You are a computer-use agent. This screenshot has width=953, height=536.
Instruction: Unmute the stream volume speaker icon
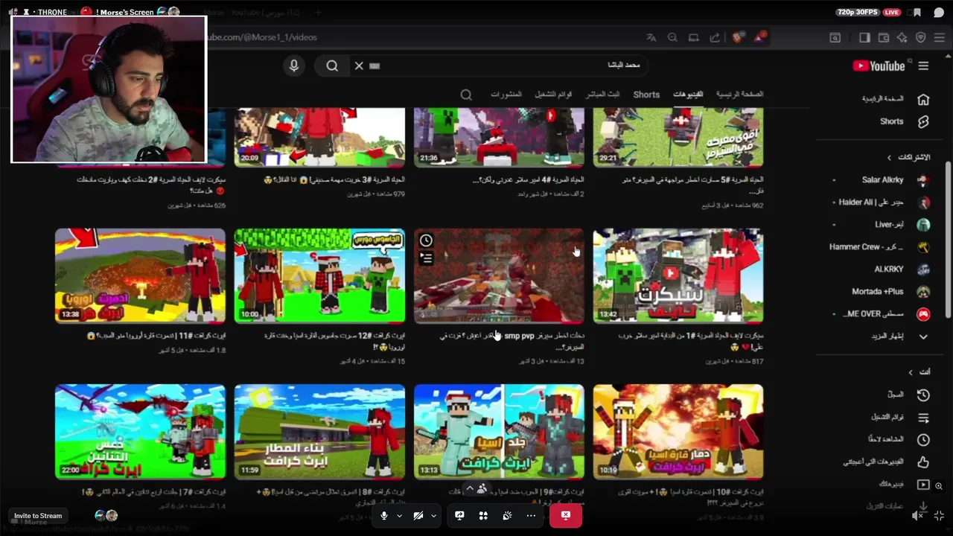pos(918,515)
